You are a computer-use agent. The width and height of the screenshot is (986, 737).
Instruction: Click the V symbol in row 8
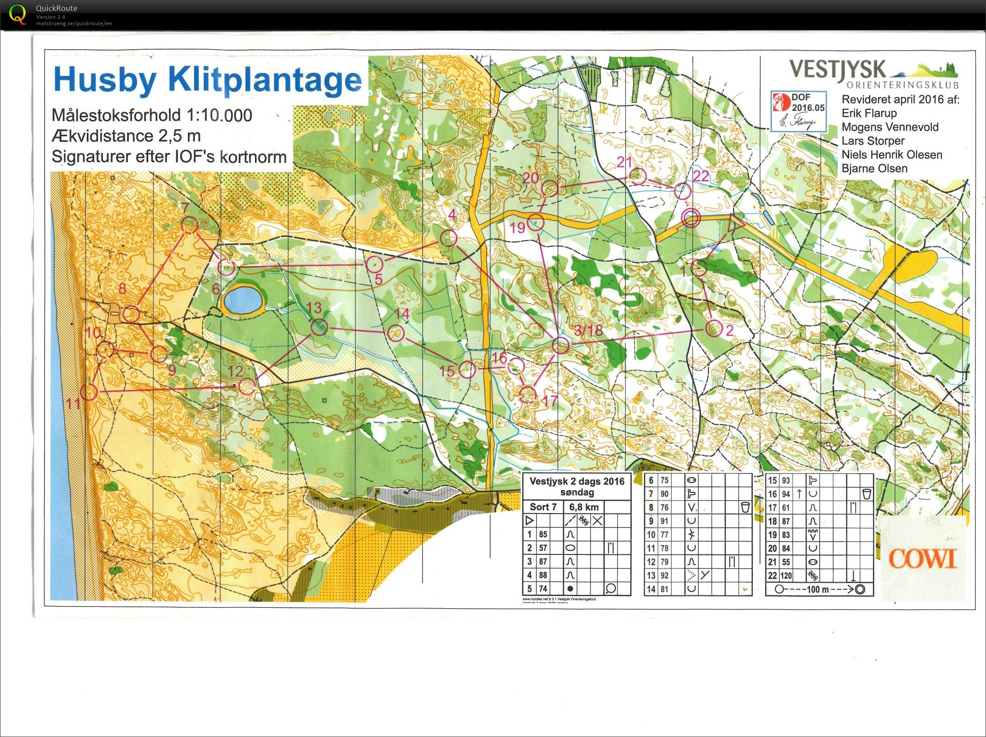(x=692, y=507)
